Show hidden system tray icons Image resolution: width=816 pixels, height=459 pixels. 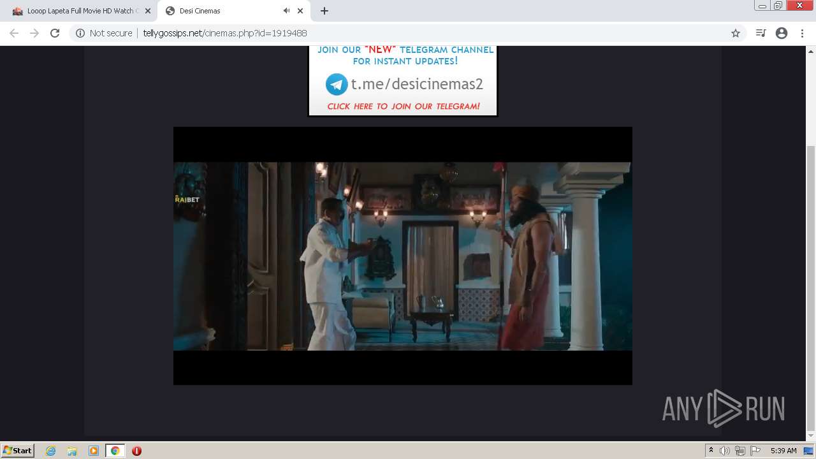coord(711,451)
